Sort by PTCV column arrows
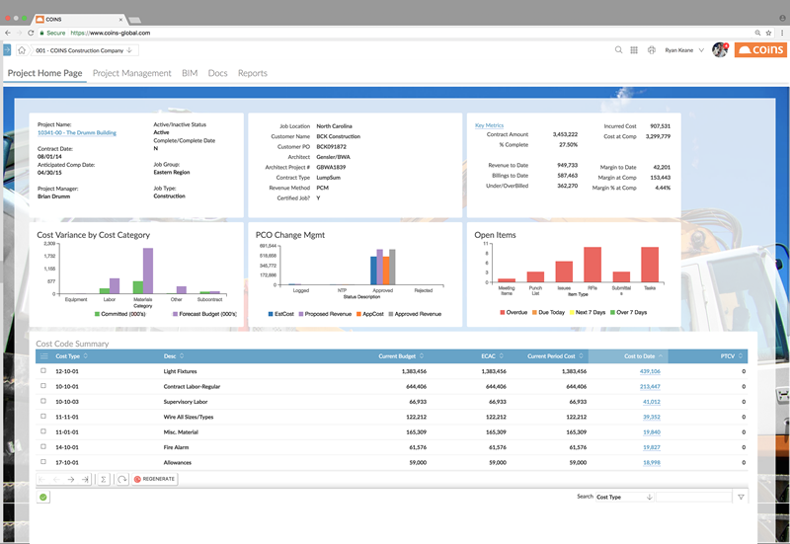Viewport: 790px width, 544px height. pos(741,356)
